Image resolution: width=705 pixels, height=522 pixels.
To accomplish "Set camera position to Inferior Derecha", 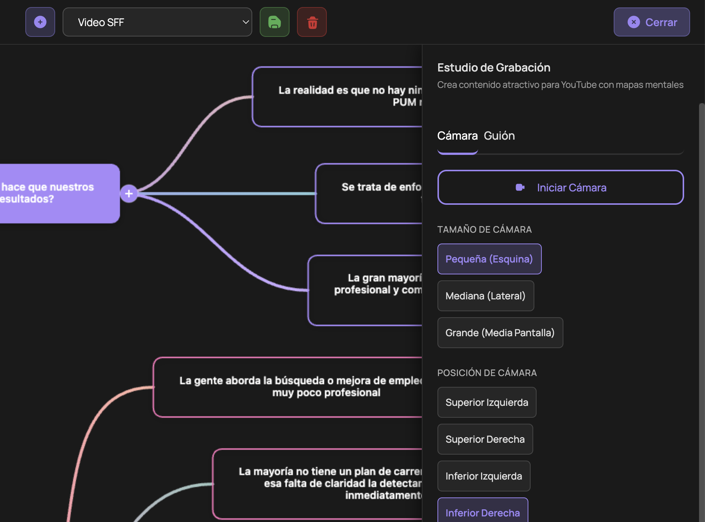I will click(x=483, y=512).
